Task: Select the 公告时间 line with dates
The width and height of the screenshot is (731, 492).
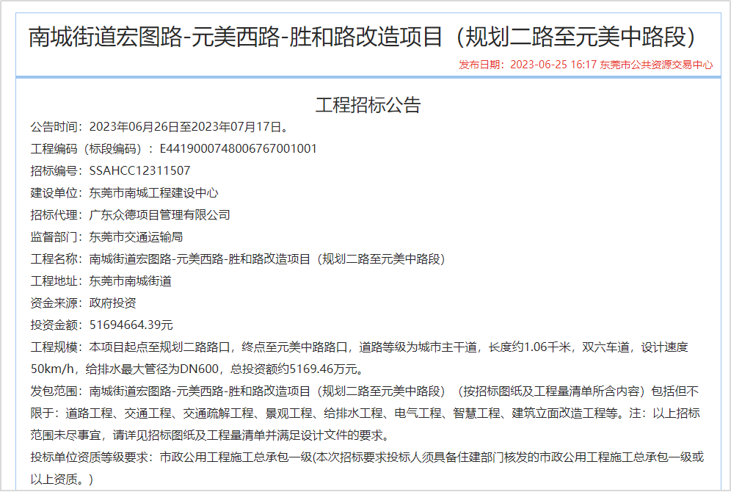Action: coord(159,127)
